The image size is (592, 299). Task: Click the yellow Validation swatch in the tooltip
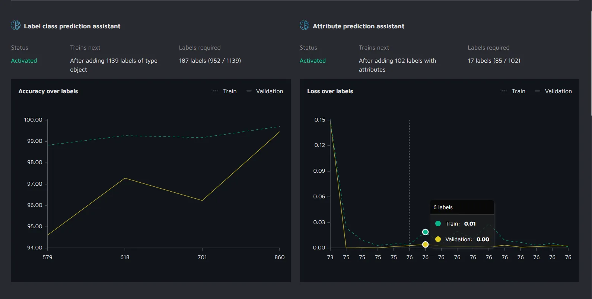tap(438, 239)
